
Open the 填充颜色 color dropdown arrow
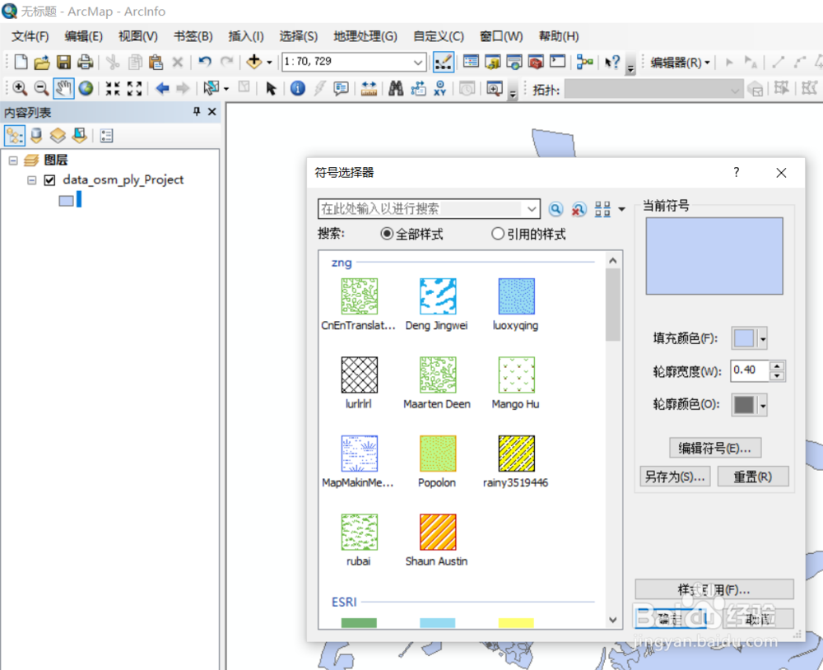click(x=763, y=338)
